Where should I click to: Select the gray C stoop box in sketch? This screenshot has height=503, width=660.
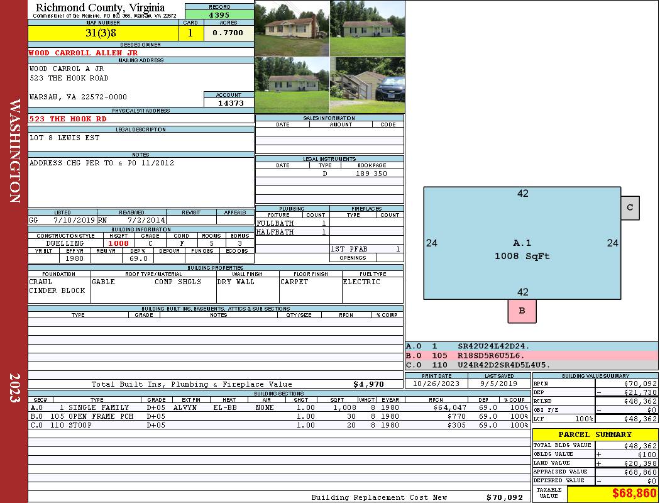pyautogui.click(x=630, y=208)
